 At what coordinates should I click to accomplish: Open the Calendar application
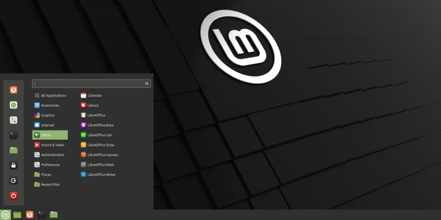click(94, 95)
